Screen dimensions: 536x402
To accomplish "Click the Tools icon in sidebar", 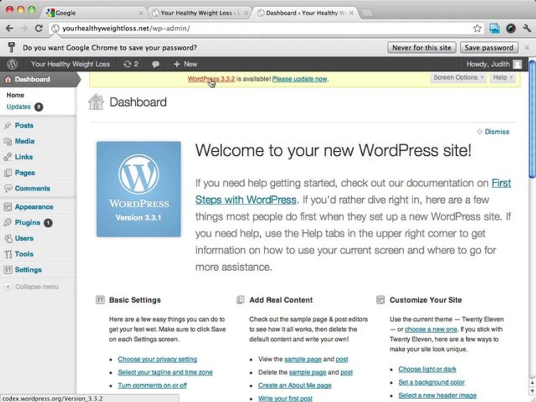I will click(x=8, y=254).
